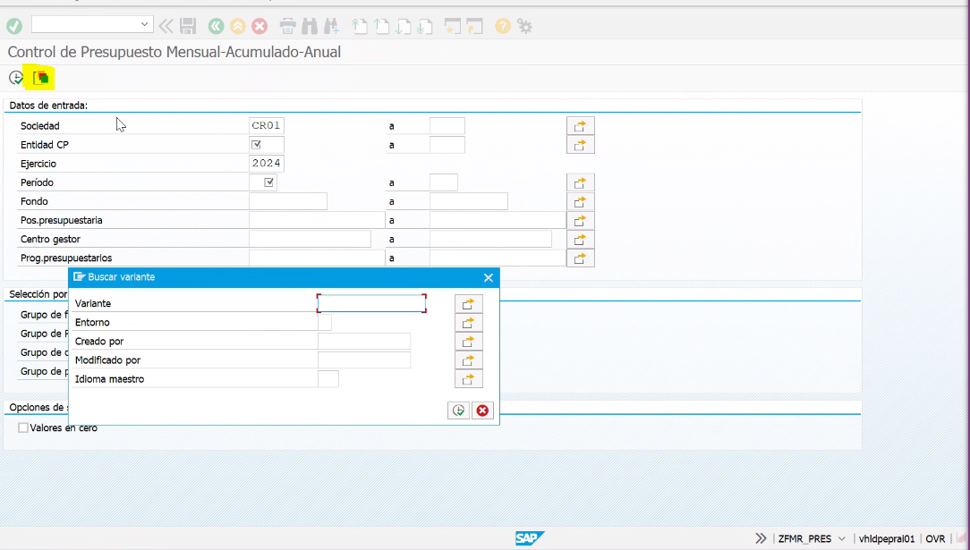This screenshot has height=550, width=970.
Task: Expand the status bar double-arrow chevron
Action: point(761,539)
